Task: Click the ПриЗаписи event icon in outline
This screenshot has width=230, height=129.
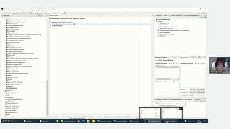Action: pyautogui.click(x=158, y=36)
